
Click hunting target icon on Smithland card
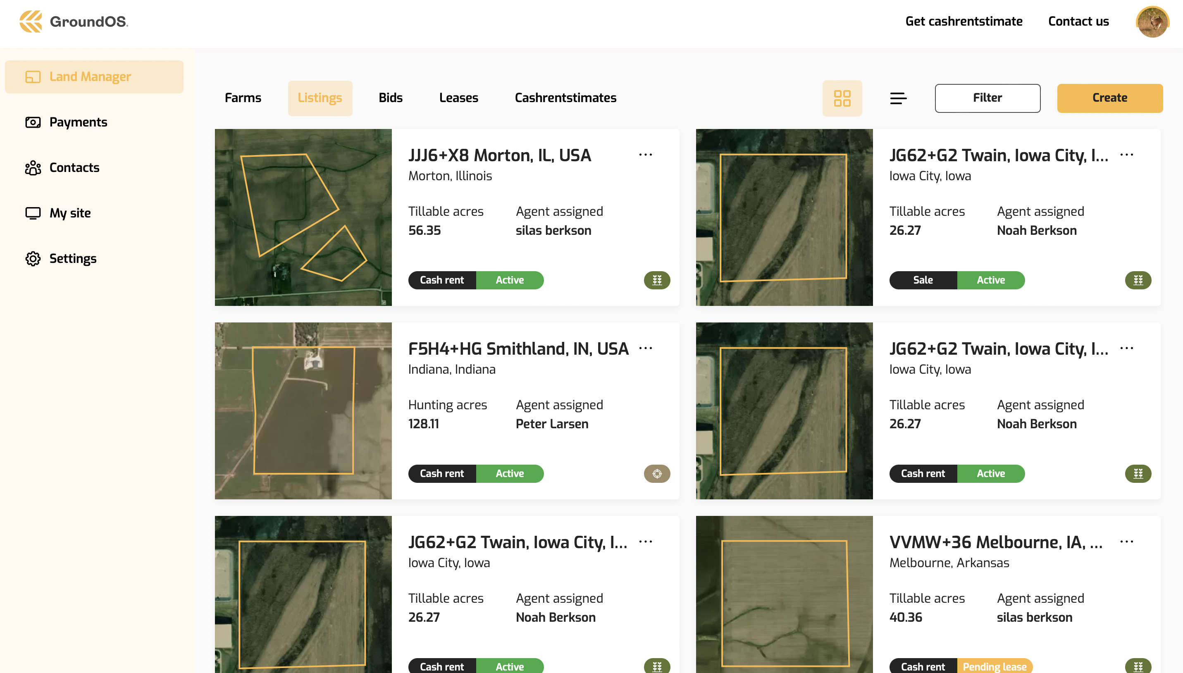[657, 473]
